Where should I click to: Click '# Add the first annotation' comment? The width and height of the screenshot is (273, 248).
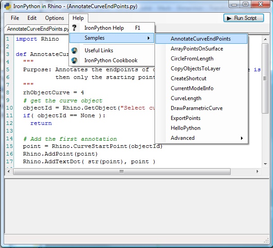70,139
